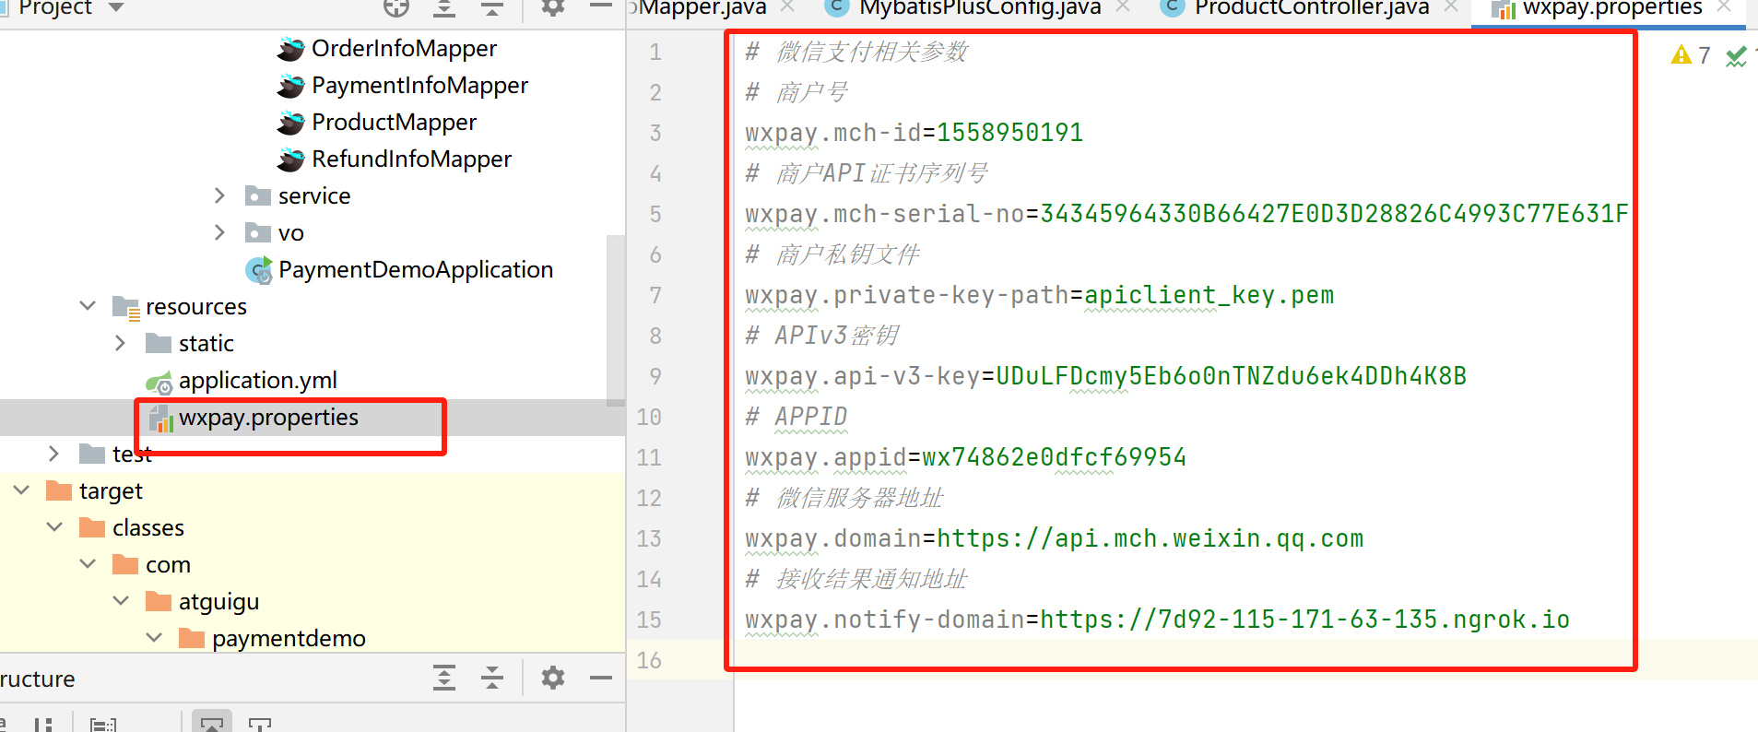
Task: Click line number 9 in the gutter
Action: (x=655, y=376)
